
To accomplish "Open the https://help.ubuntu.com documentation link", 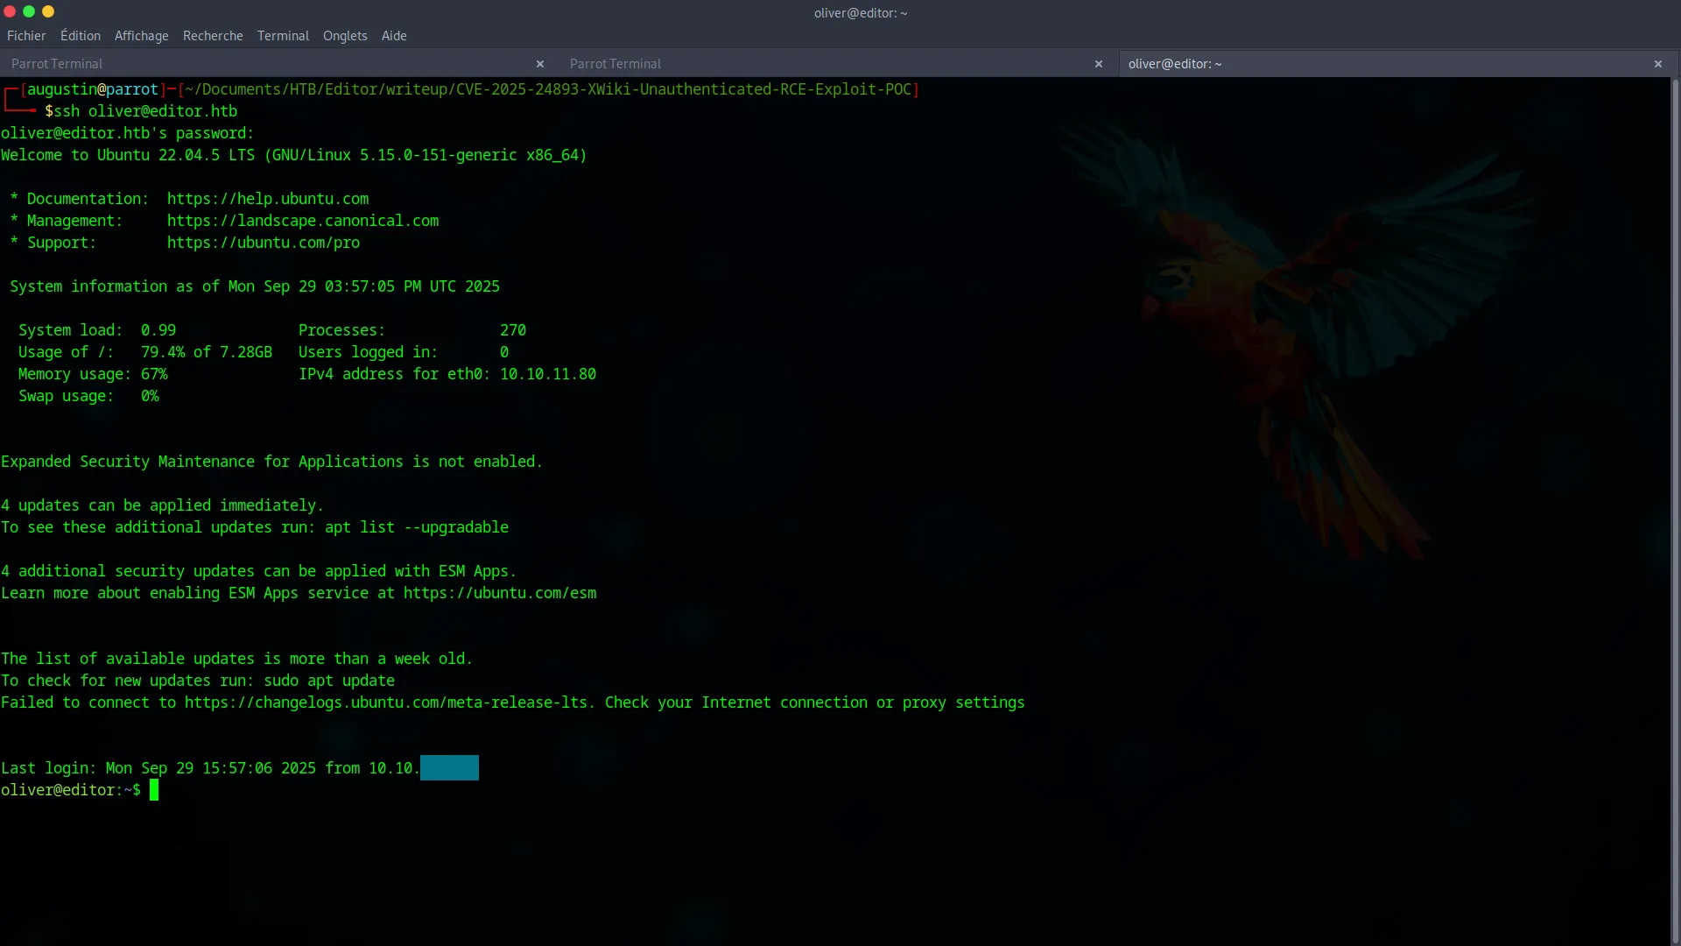I will click(x=267, y=199).
